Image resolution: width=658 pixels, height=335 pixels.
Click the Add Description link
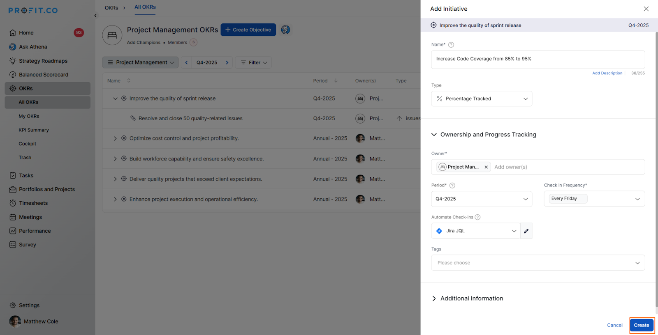(607, 73)
